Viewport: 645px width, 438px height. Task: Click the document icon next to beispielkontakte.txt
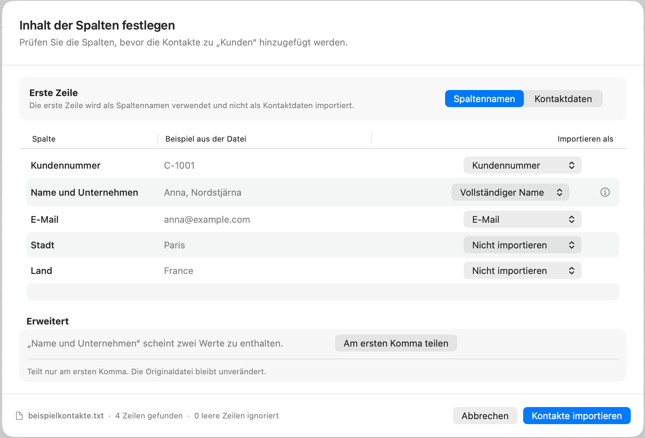click(x=20, y=416)
